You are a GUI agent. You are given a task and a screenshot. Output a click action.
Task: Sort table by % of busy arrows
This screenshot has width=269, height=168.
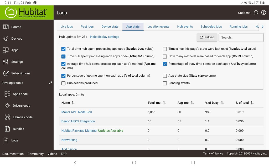222,103
